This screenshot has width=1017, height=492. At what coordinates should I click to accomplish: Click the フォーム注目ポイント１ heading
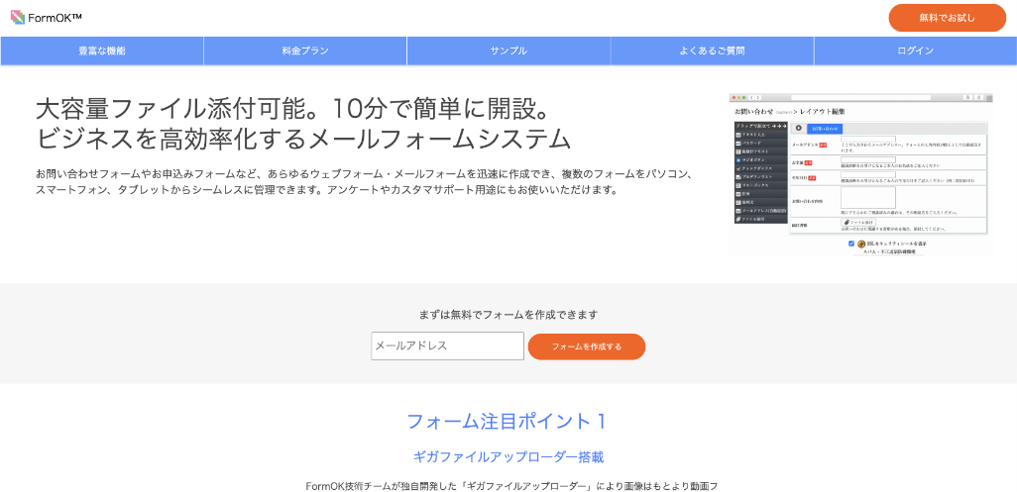coord(508,422)
